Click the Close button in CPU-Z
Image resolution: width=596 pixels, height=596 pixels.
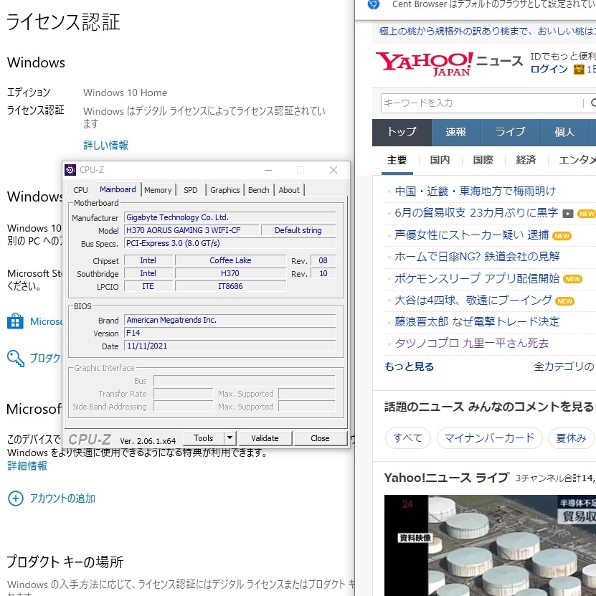(320, 438)
